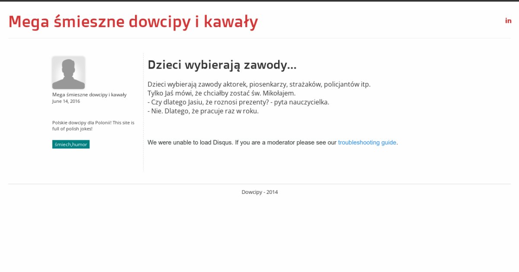Open the LinkedIn icon in the header
The height and width of the screenshot is (272, 519).
(x=508, y=20)
